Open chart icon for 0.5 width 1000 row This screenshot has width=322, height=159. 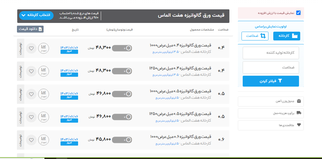coord(43,94)
